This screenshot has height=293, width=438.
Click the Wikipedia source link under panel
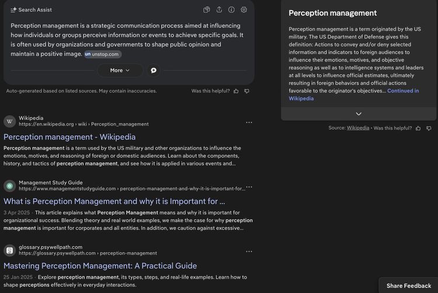(x=358, y=128)
